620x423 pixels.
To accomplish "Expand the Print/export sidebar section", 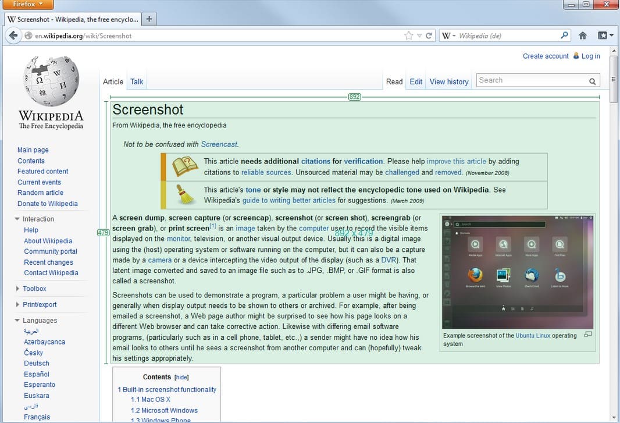I will click(x=17, y=305).
